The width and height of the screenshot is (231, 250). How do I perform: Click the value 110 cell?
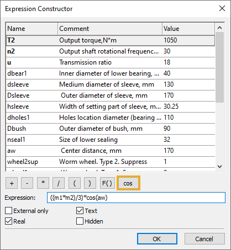(x=169, y=118)
